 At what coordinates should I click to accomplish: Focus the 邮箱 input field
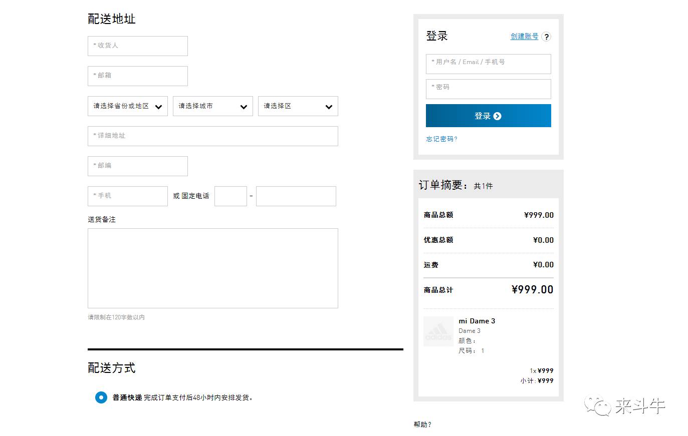pyautogui.click(x=138, y=76)
